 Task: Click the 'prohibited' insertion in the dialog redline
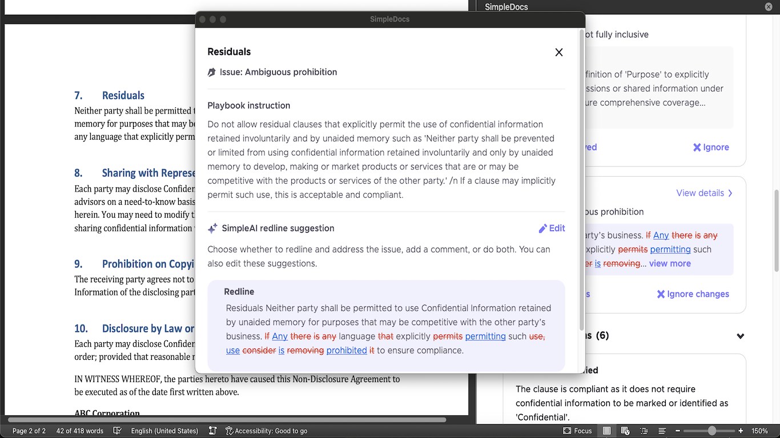[x=347, y=350]
